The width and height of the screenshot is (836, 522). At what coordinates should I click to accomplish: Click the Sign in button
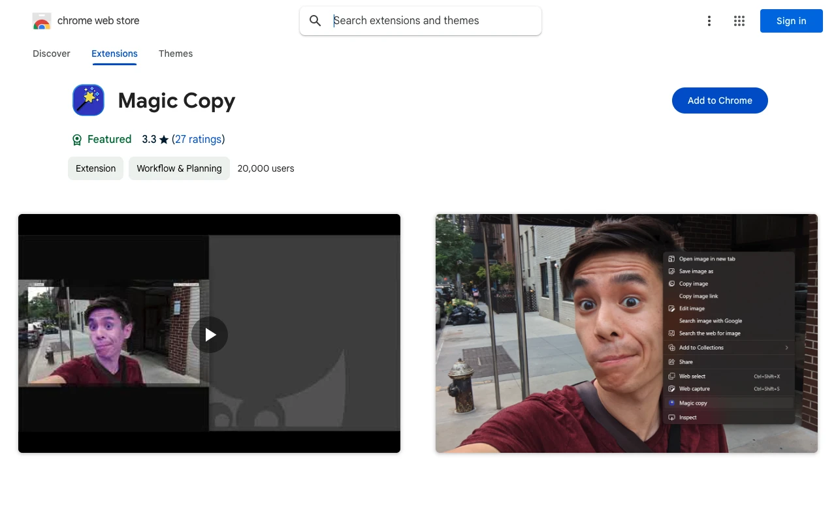(791, 21)
